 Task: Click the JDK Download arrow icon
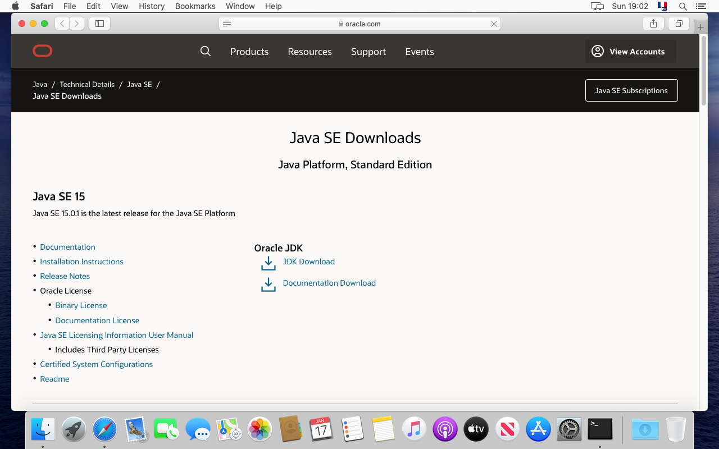(x=269, y=263)
